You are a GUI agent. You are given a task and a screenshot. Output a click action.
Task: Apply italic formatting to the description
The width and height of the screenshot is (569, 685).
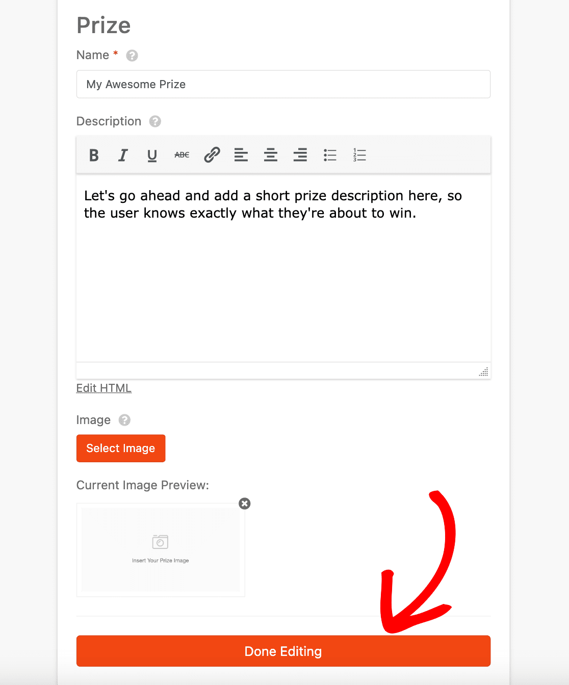coord(122,155)
